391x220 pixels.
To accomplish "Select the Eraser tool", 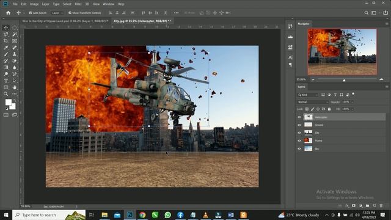I will pyautogui.click(x=15, y=61).
